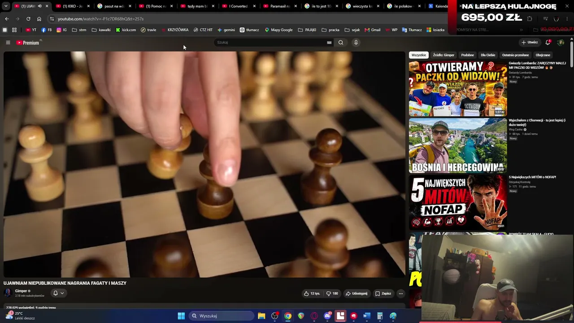Go back with the browser back arrow
The height and width of the screenshot is (323, 574).
click(x=7, y=19)
